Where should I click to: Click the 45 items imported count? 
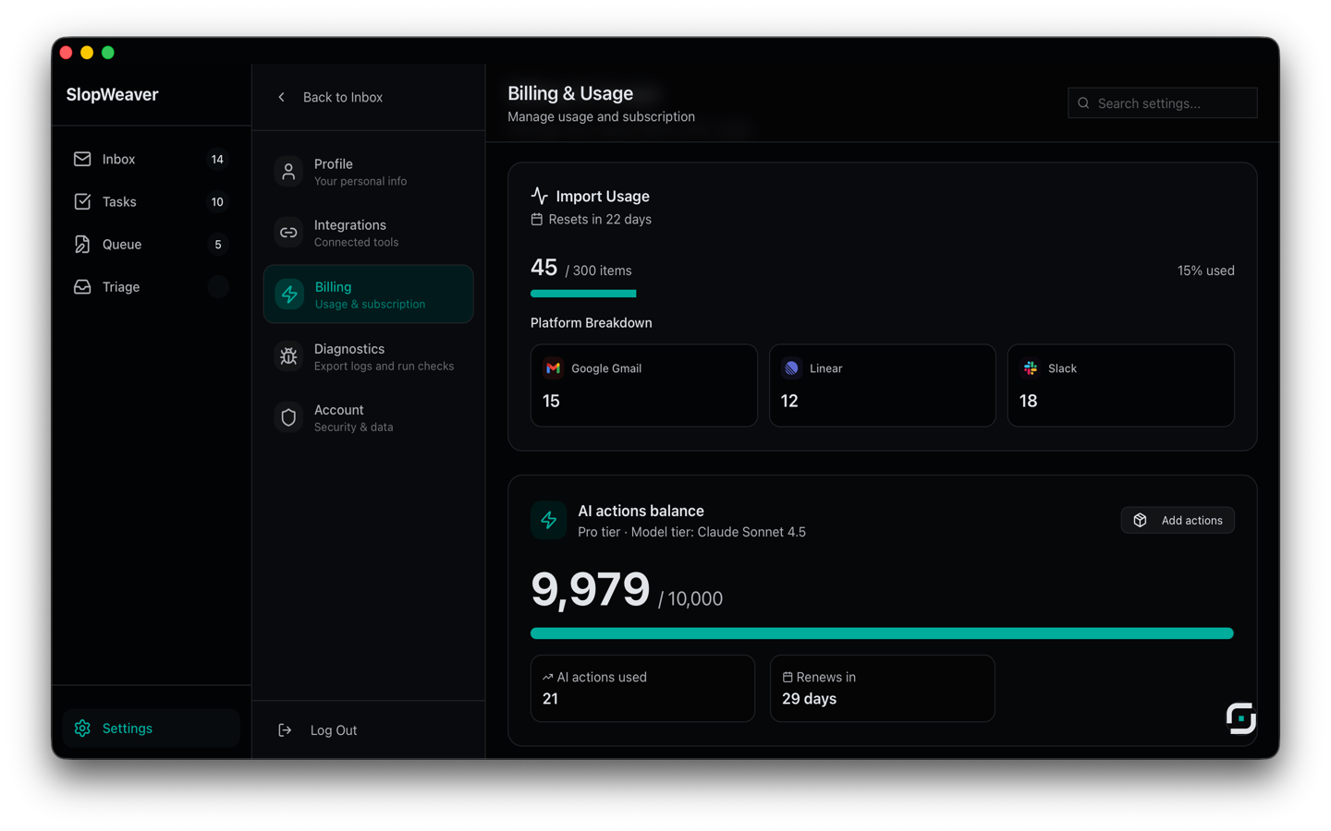click(x=543, y=268)
